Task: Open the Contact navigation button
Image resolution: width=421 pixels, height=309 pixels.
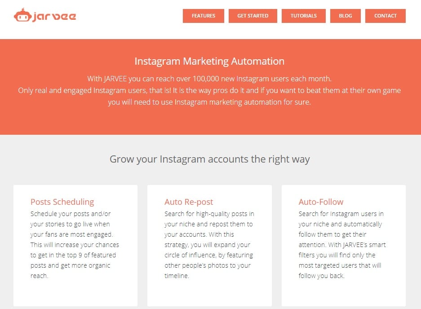Action: (386, 16)
